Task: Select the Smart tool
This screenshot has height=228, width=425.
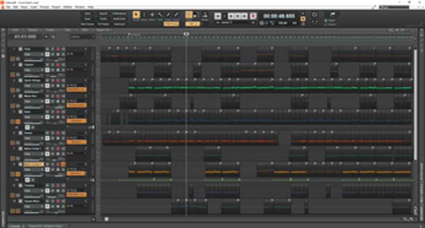Action: (136, 15)
